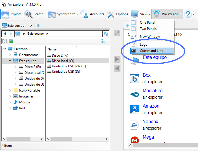Collapse the Escritorio tree node

point(5,49)
